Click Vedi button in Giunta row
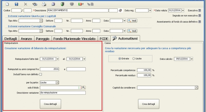 point(132,21)
